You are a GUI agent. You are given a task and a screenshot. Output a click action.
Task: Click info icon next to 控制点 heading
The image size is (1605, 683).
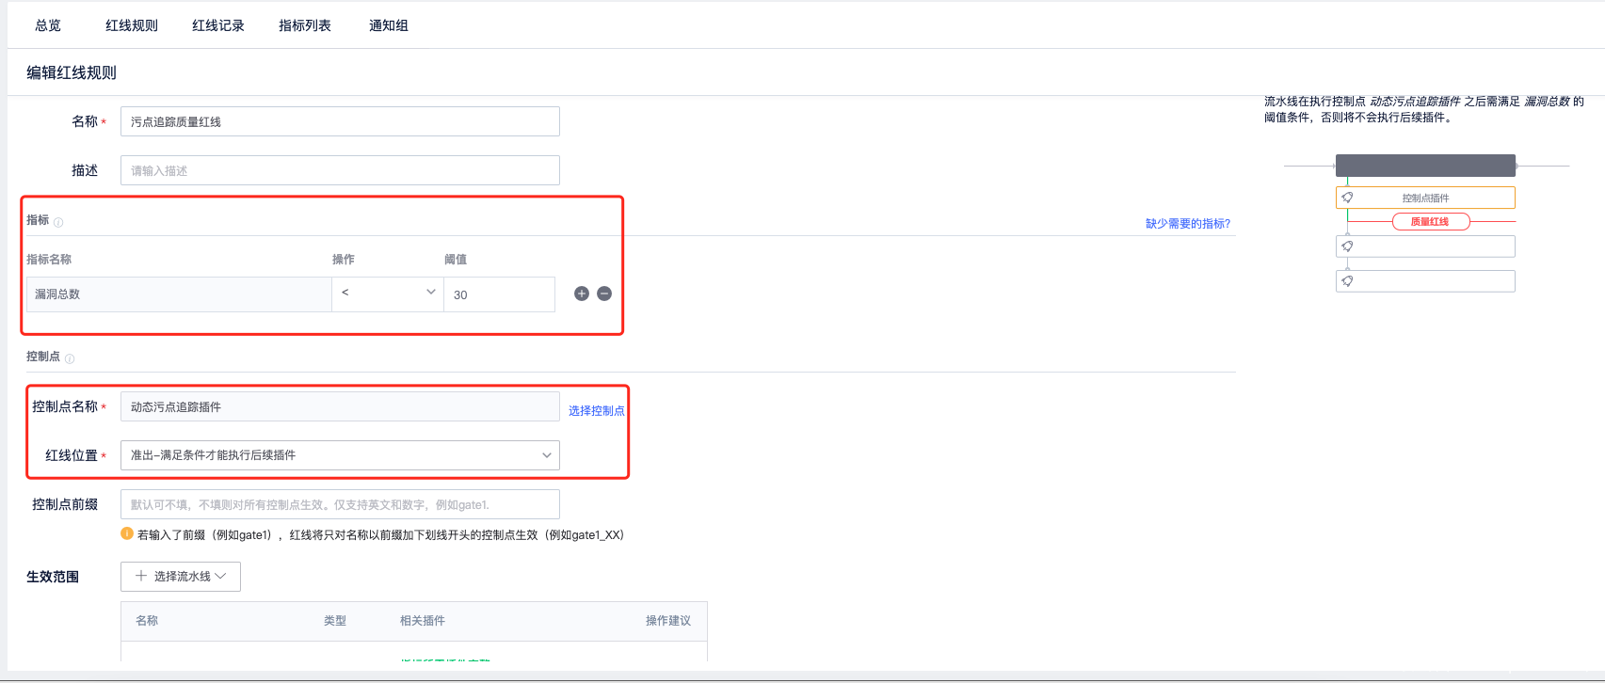[x=70, y=358]
